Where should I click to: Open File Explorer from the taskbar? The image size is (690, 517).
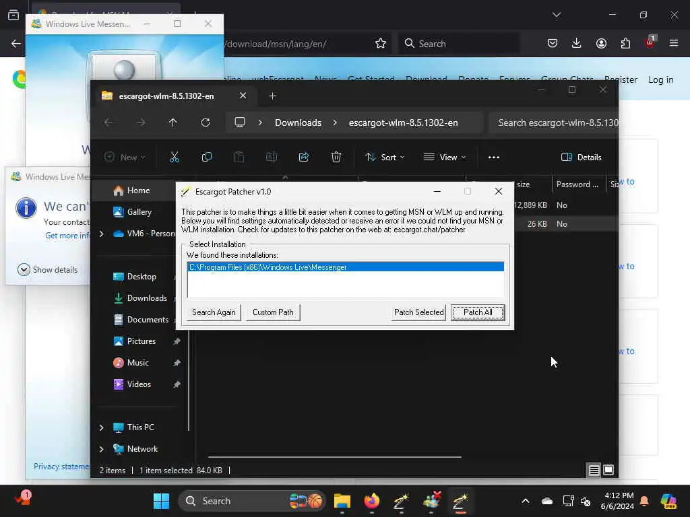[342, 501]
